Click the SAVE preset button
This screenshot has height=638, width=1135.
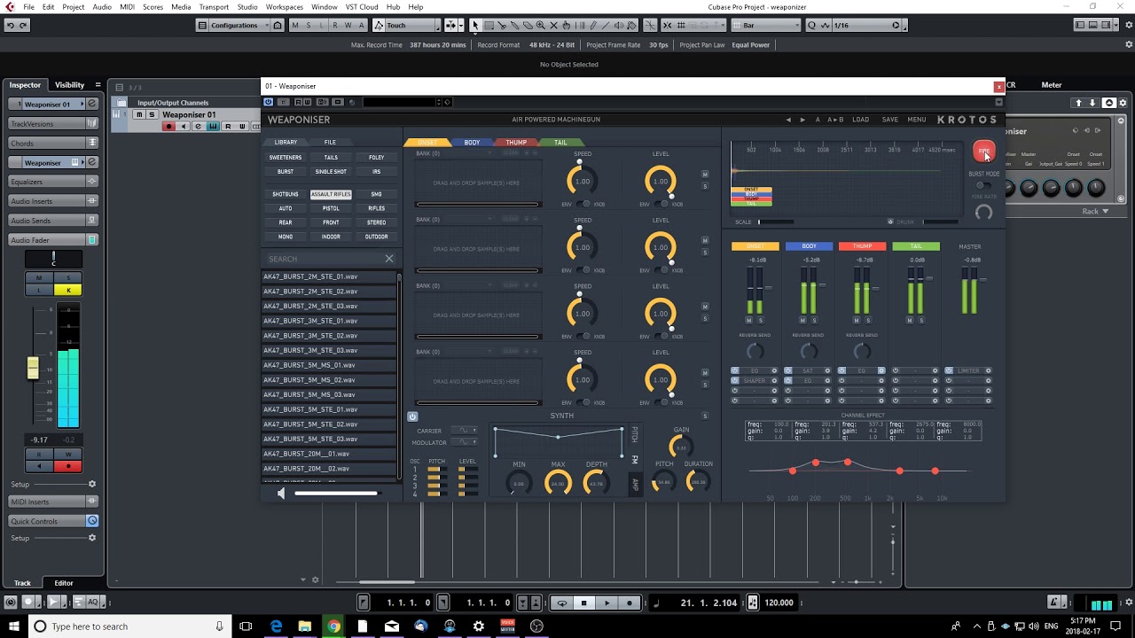tap(889, 120)
